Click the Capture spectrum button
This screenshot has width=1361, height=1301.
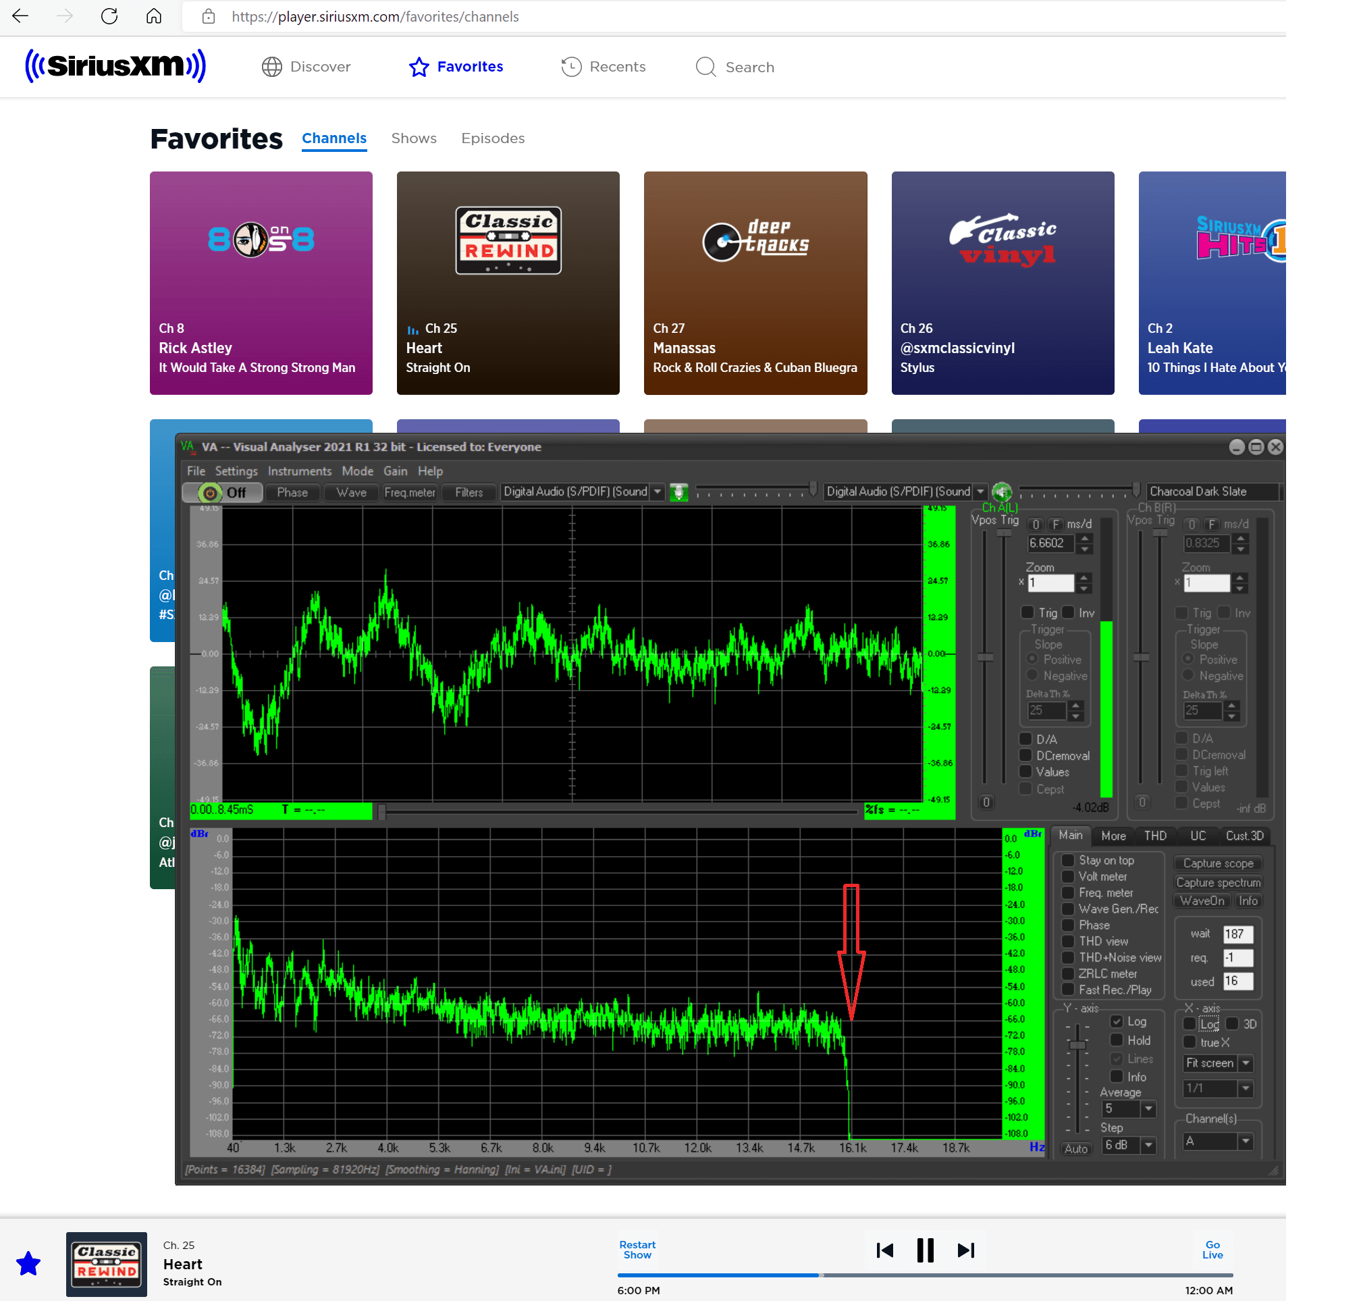1218,882
